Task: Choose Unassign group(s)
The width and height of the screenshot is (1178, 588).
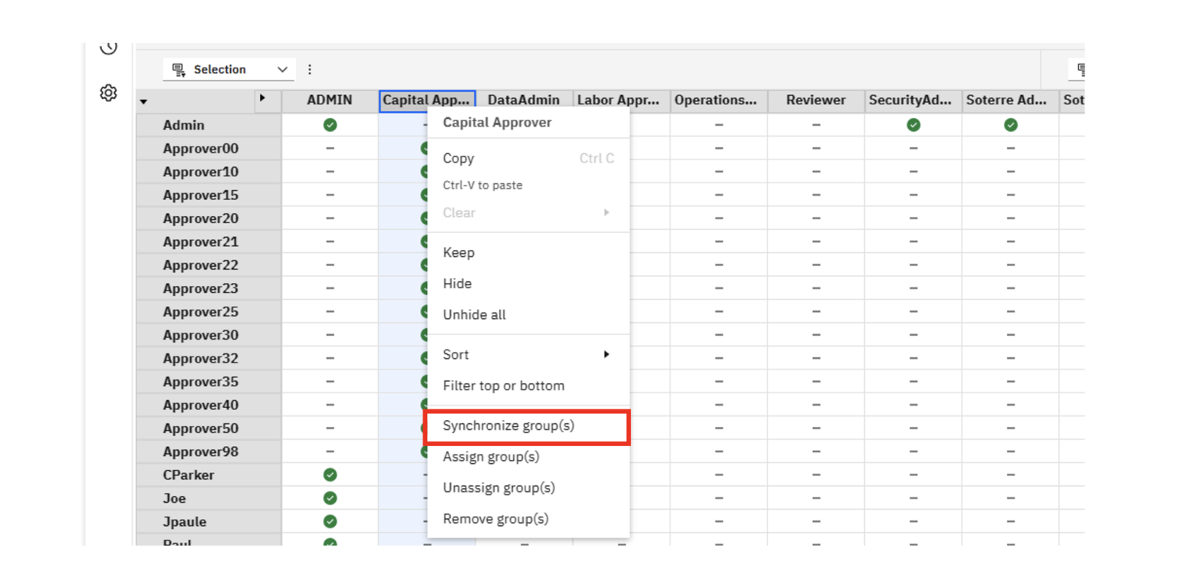Action: 528,488
